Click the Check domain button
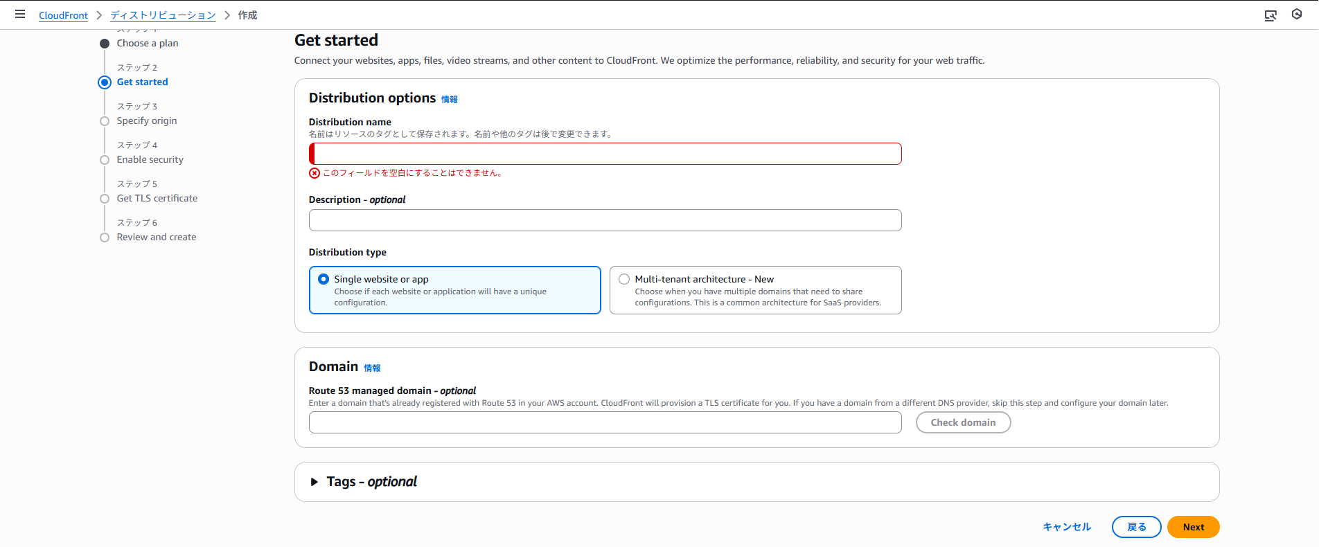 tap(963, 422)
